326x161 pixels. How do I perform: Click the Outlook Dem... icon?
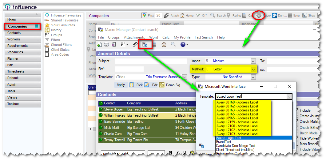274,15
